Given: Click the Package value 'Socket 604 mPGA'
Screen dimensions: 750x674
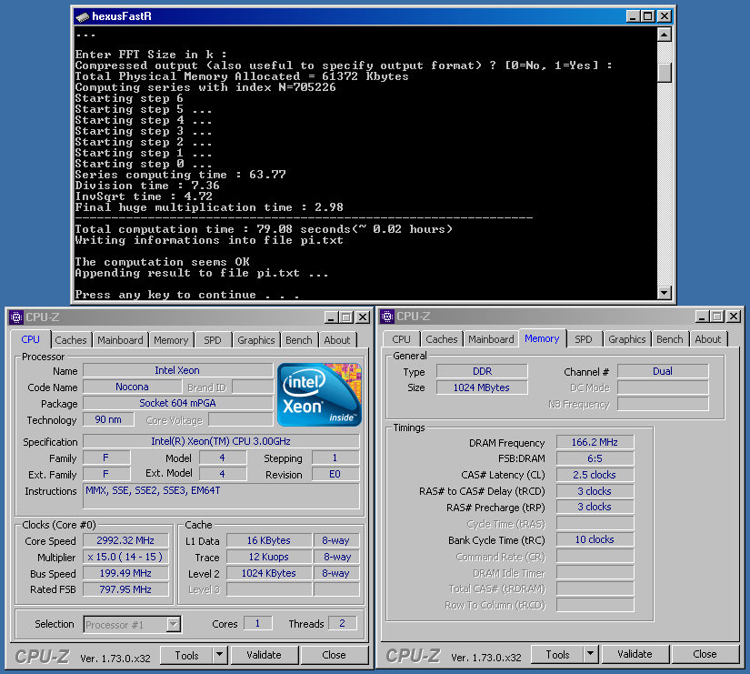Looking at the screenshot, I should coord(177,403).
